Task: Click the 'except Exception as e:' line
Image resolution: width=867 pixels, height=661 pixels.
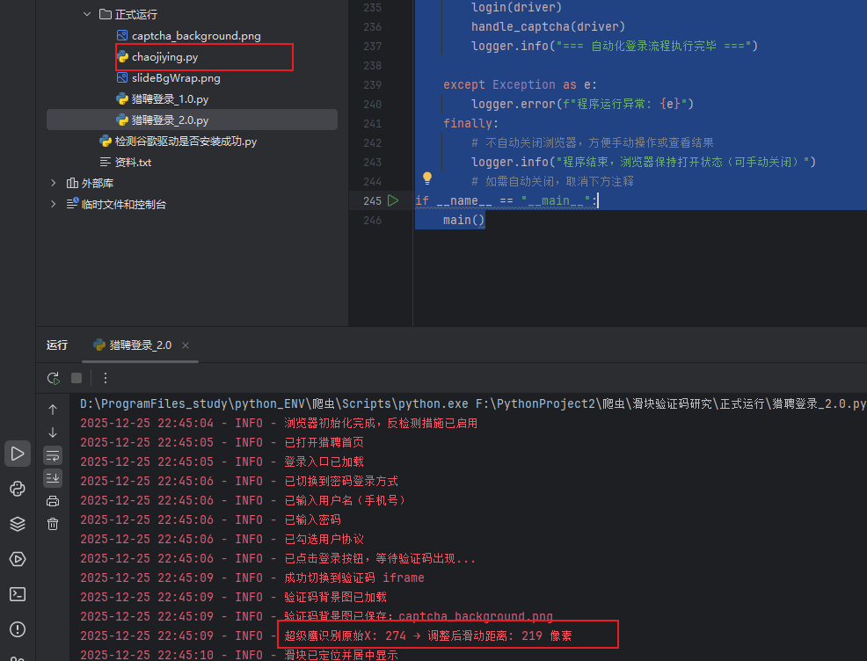Action: tap(520, 84)
